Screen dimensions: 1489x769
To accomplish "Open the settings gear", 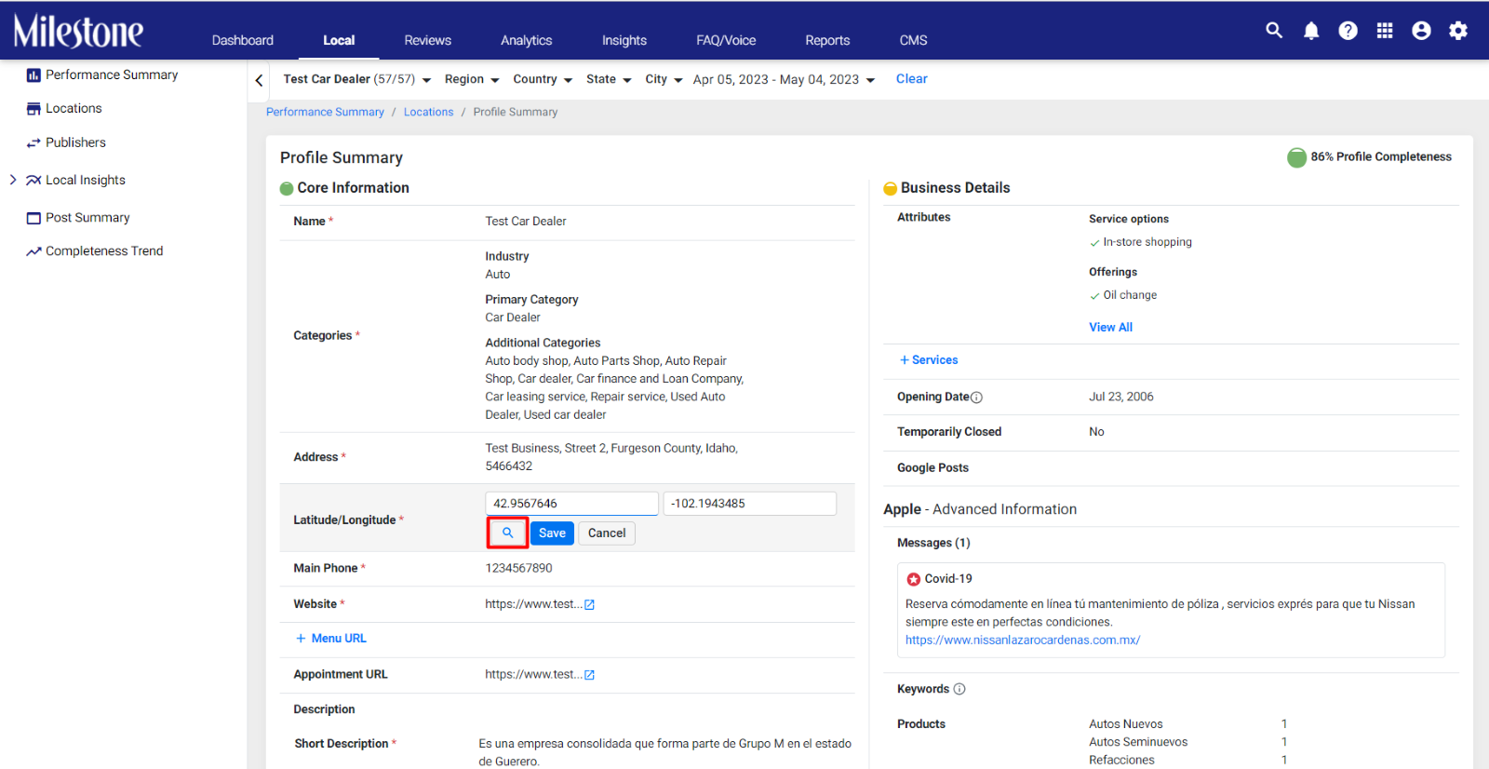I will pos(1458,31).
